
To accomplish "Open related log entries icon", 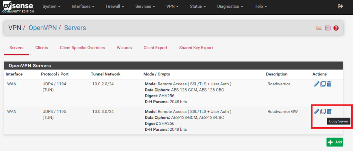I will [327, 28].
